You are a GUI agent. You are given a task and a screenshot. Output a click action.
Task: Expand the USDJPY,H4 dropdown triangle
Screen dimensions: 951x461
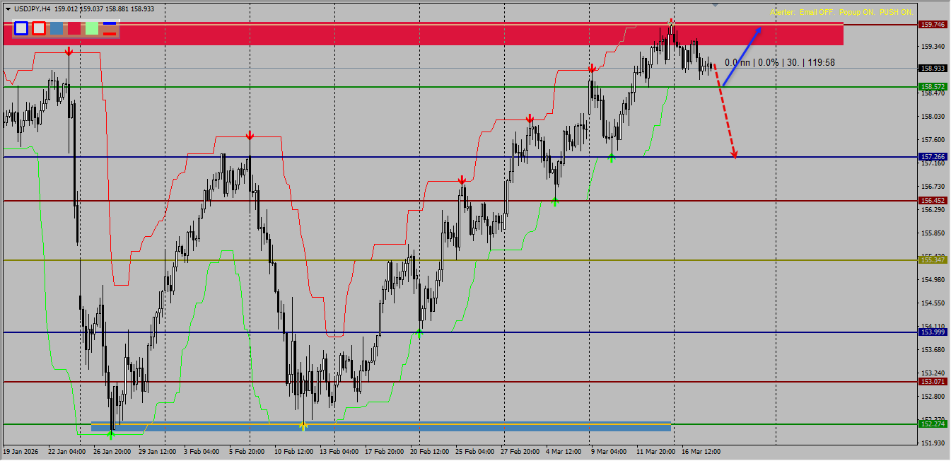7,10
